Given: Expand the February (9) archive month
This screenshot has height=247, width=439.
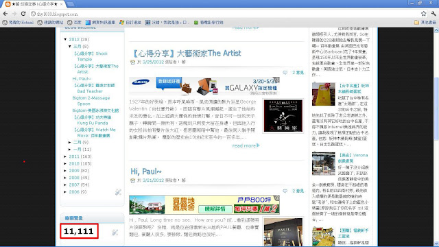Looking at the screenshot, I should click(x=70, y=143).
